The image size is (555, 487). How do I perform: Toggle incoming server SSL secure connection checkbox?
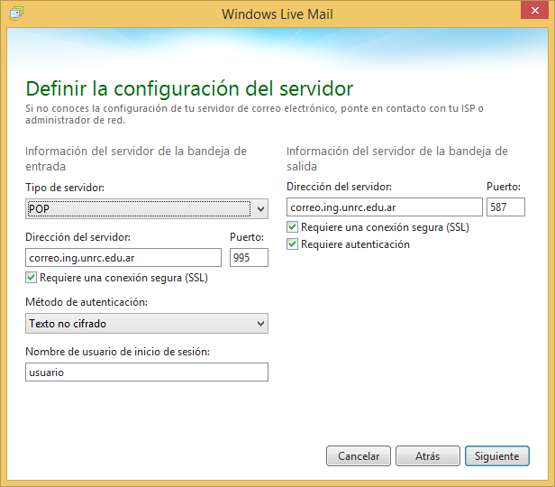(32, 278)
